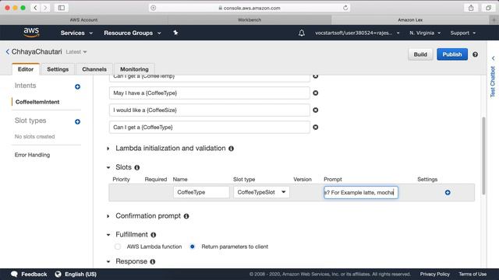Expand the Confirmation prompt section

108,216
